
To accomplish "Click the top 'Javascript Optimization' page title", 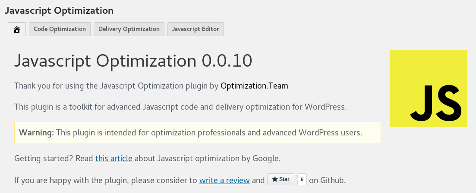I will pyautogui.click(x=59, y=10).
